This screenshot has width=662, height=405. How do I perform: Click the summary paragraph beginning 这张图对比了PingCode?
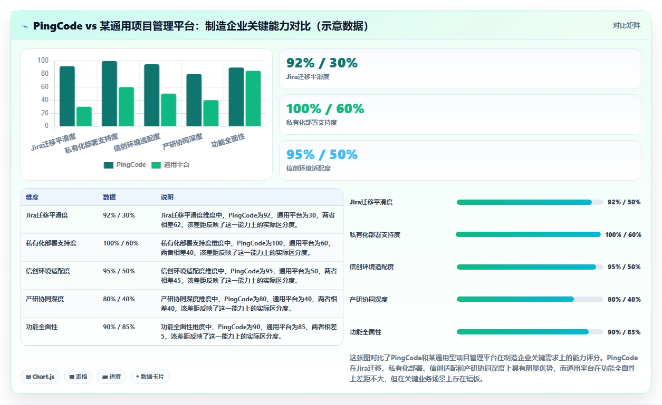click(x=494, y=368)
